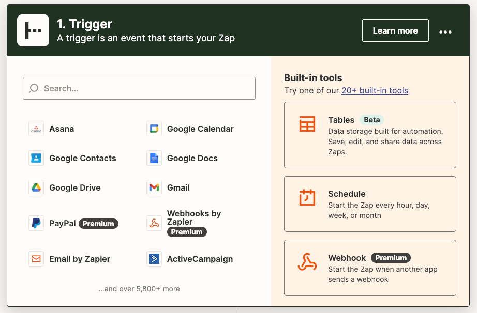Choose the Gmail label
The image size is (477, 313).
[178, 187]
